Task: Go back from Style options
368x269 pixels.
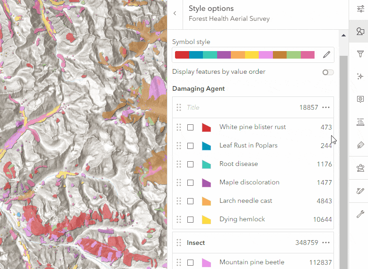Action: click(x=175, y=13)
